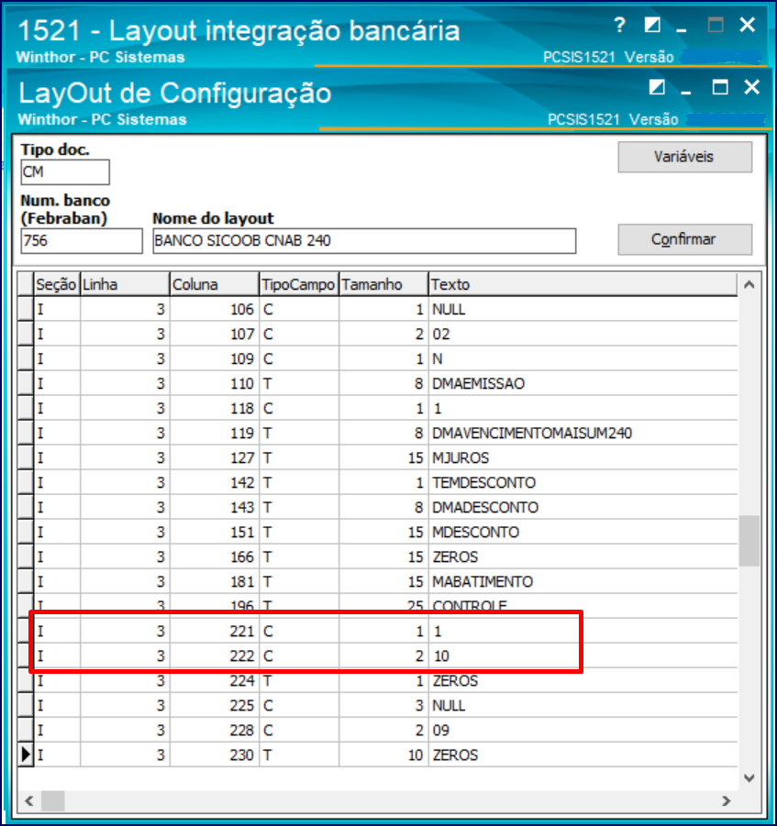Sort by the Coluna column header

pyautogui.click(x=215, y=284)
